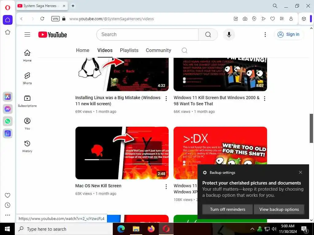Open Opera bookmarks star sidebar icon

click(8, 32)
